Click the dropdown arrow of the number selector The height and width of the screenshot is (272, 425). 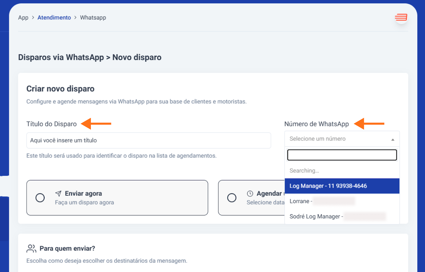click(393, 139)
